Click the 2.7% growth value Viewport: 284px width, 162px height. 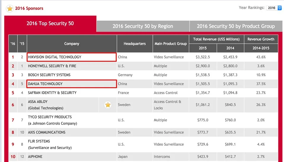tap(261, 157)
